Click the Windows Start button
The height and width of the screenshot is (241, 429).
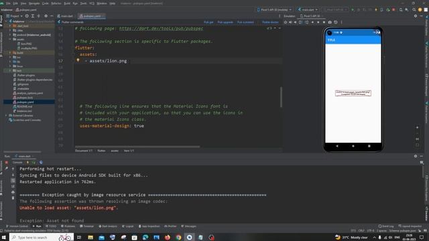click(x=4, y=238)
